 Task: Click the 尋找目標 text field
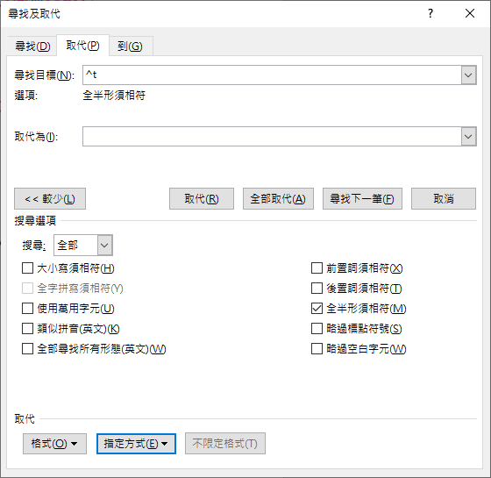(272, 75)
